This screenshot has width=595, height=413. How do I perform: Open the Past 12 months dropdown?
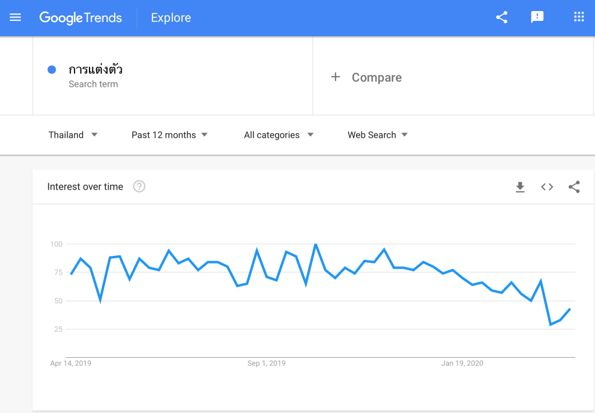click(169, 135)
